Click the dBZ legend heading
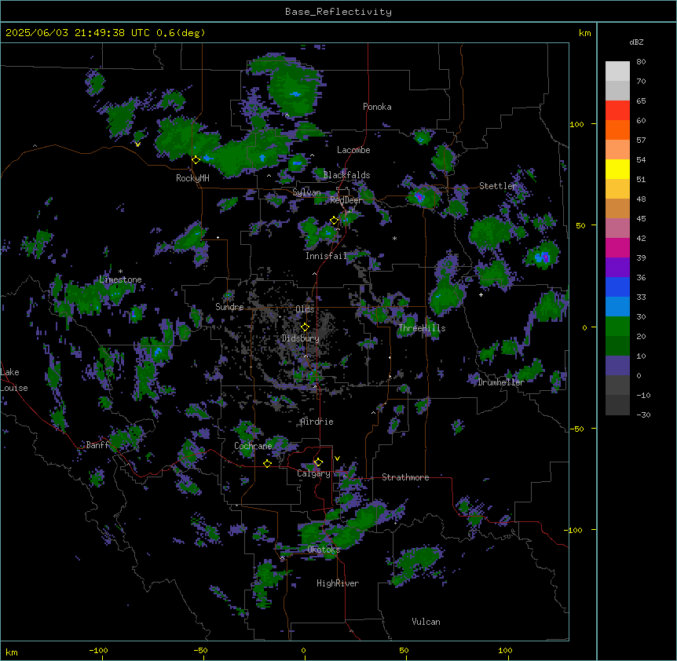The width and height of the screenshot is (677, 661). tap(636, 42)
